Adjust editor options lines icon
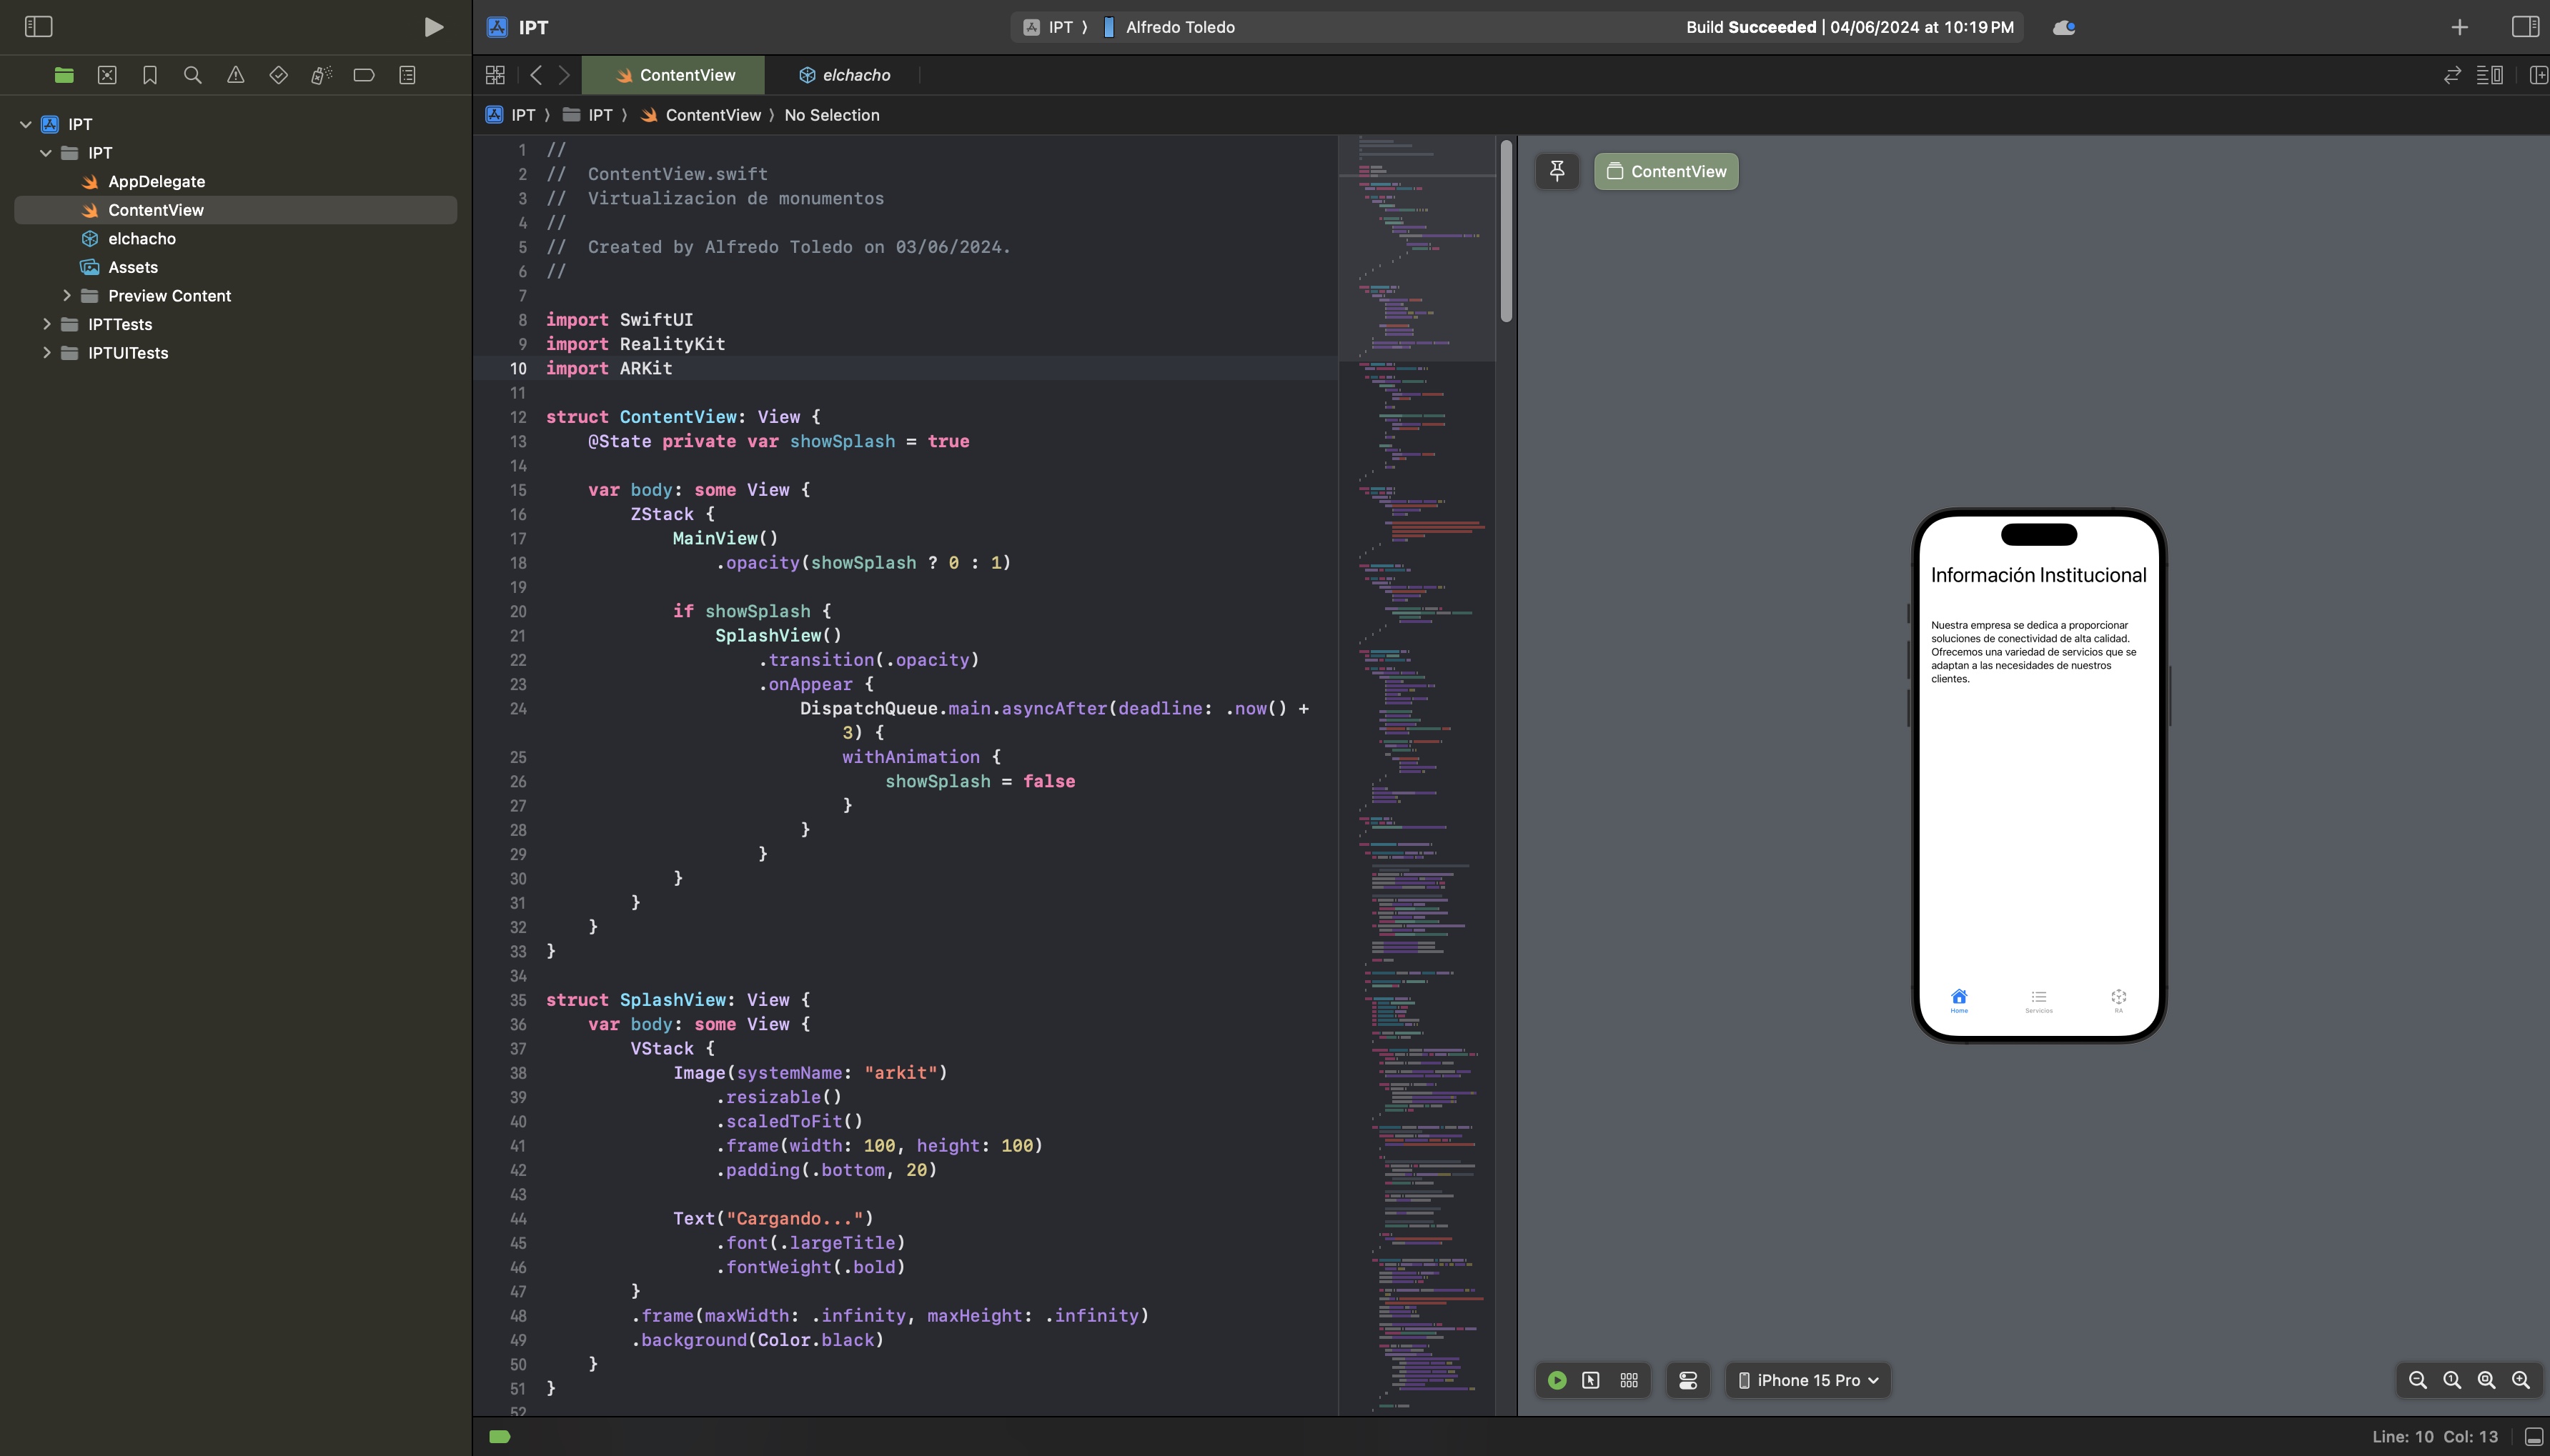Screen dimensions: 2550x1456 click(x=2489, y=75)
